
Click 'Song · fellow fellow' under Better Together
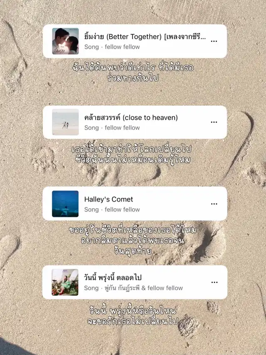pyautogui.click(x=112, y=47)
